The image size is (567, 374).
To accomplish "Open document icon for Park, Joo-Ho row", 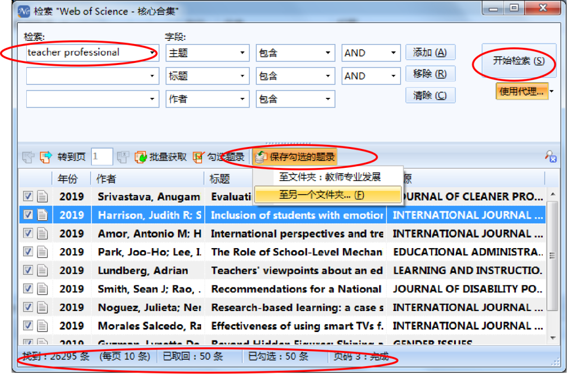I will pos(43,252).
